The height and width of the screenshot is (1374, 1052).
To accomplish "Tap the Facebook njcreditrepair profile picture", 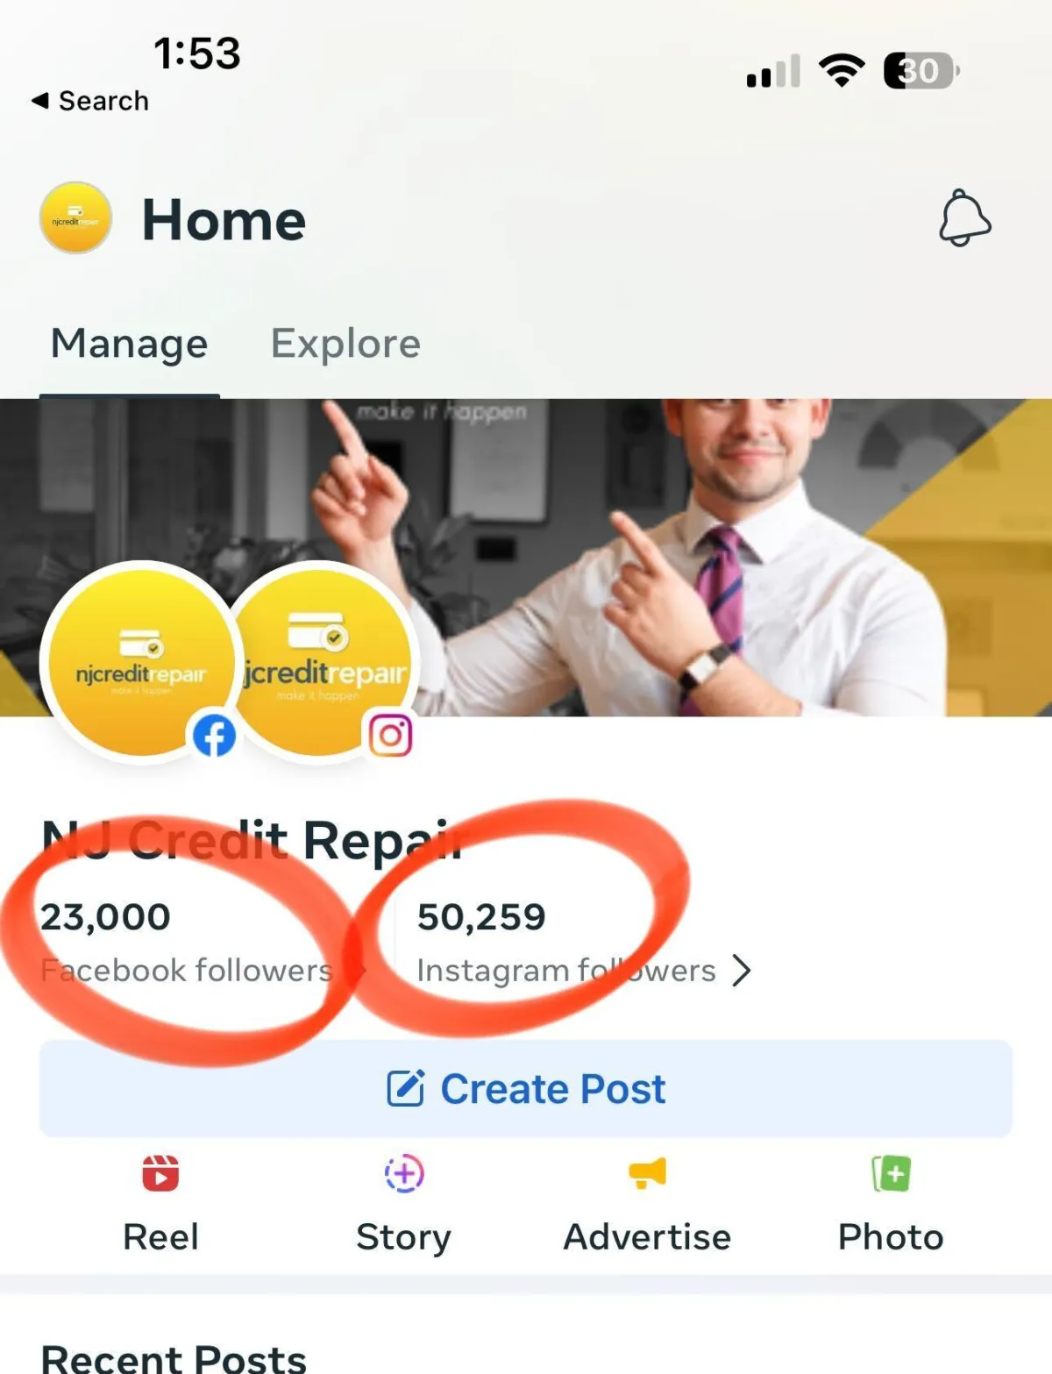I will (x=142, y=662).
